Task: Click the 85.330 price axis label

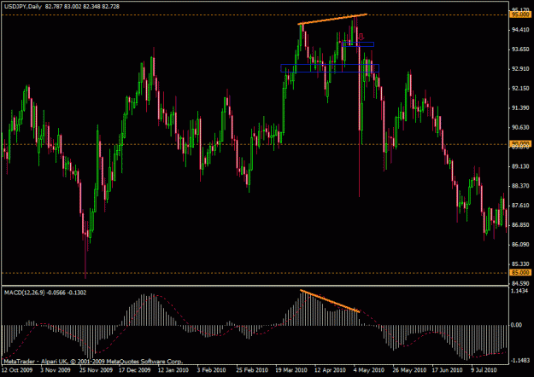Action: pyautogui.click(x=520, y=264)
